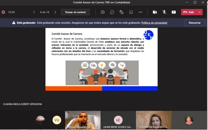Click the red recording indicator
The height and width of the screenshot is (130, 208).
3,12
